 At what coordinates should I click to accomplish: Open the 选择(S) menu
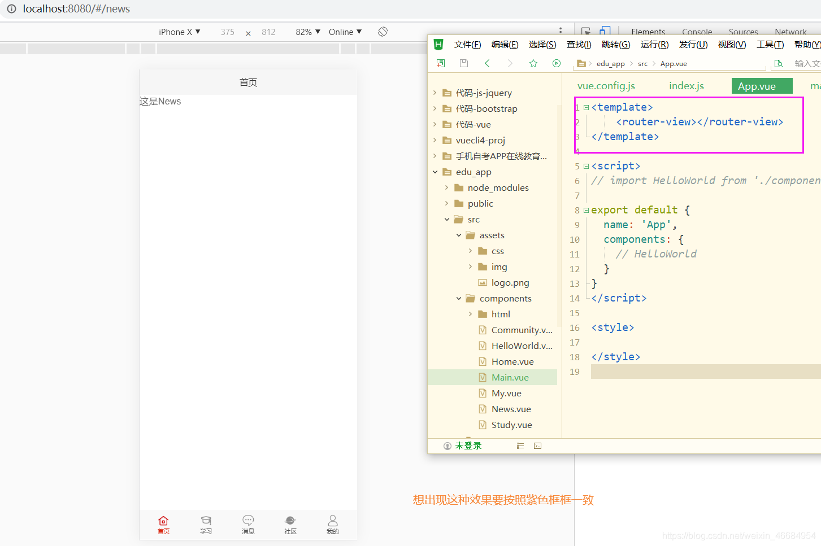[x=542, y=45]
